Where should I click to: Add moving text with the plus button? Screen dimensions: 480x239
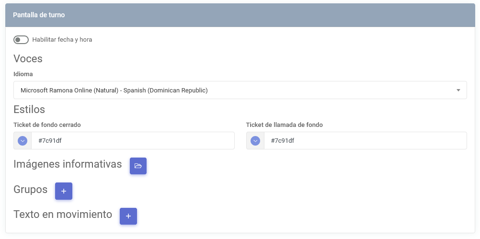[128, 216]
